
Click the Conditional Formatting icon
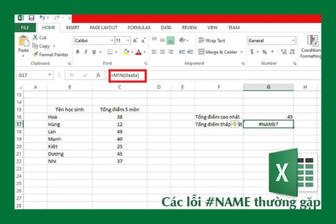click(313, 44)
